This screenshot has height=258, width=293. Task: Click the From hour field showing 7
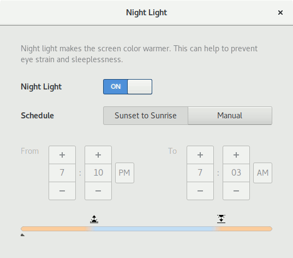[62, 173]
